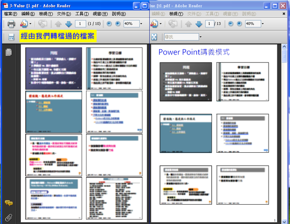This screenshot has width=290, height=224.
Task: Click the greyed comment icon in left window
Action: point(43,24)
